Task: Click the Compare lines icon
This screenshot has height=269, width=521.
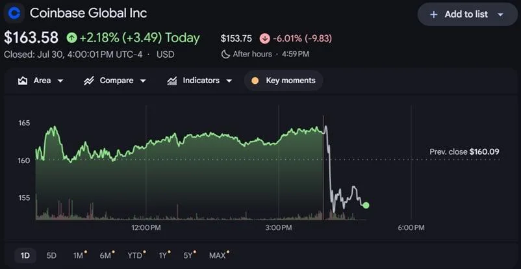Action: 89,81
